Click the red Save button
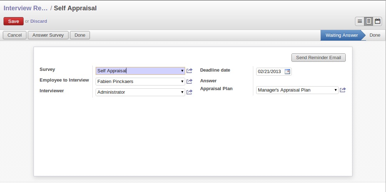The image size is (386, 192). pos(14,21)
